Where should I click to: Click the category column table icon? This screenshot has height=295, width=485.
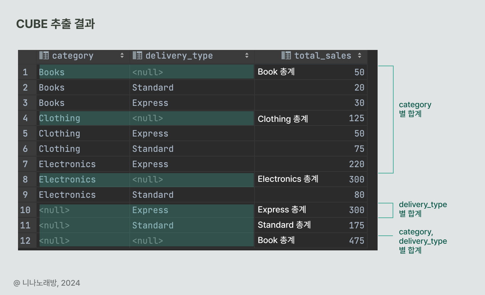44,55
